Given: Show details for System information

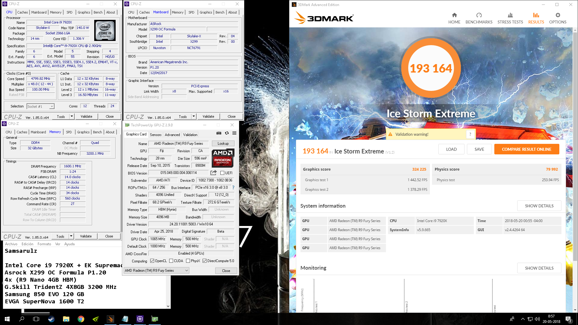Looking at the screenshot, I should pyautogui.click(x=539, y=206).
